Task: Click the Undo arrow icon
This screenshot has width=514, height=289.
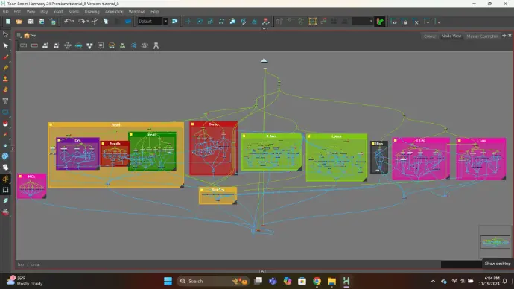Action: tap(67, 22)
